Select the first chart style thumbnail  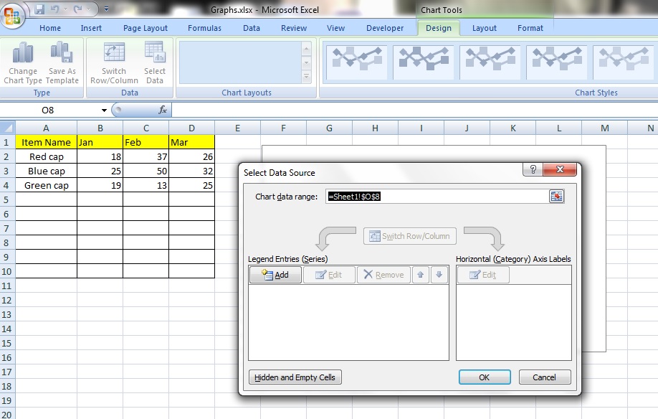[x=356, y=62]
